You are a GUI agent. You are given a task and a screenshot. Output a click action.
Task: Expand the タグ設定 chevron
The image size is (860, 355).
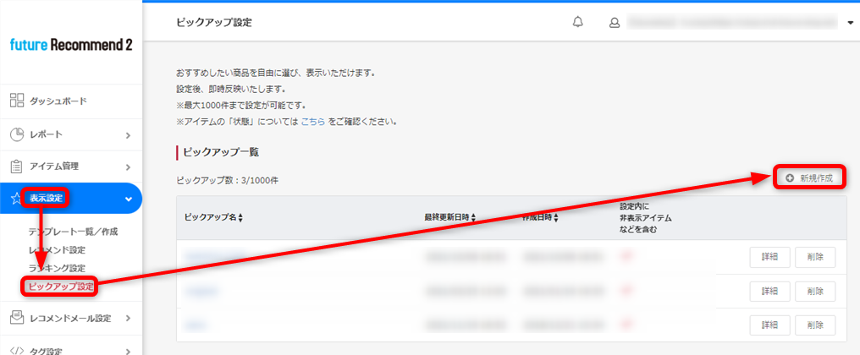128,351
